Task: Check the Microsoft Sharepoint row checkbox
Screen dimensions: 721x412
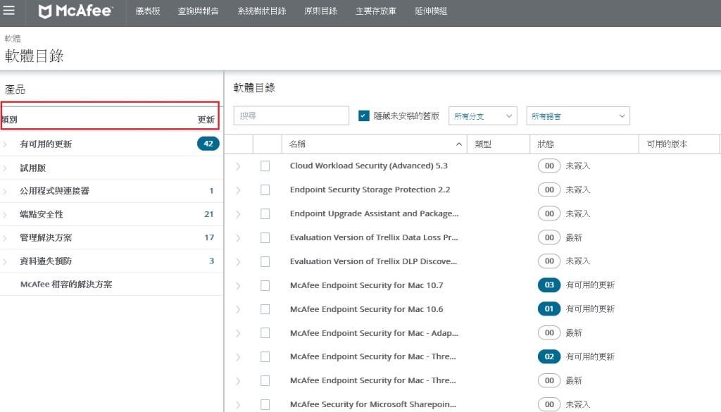Action: pyautogui.click(x=265, y=405)
